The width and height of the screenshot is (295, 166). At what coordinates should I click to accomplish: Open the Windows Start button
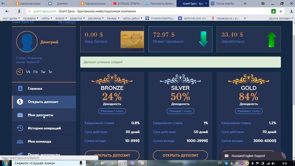(6, 163)
